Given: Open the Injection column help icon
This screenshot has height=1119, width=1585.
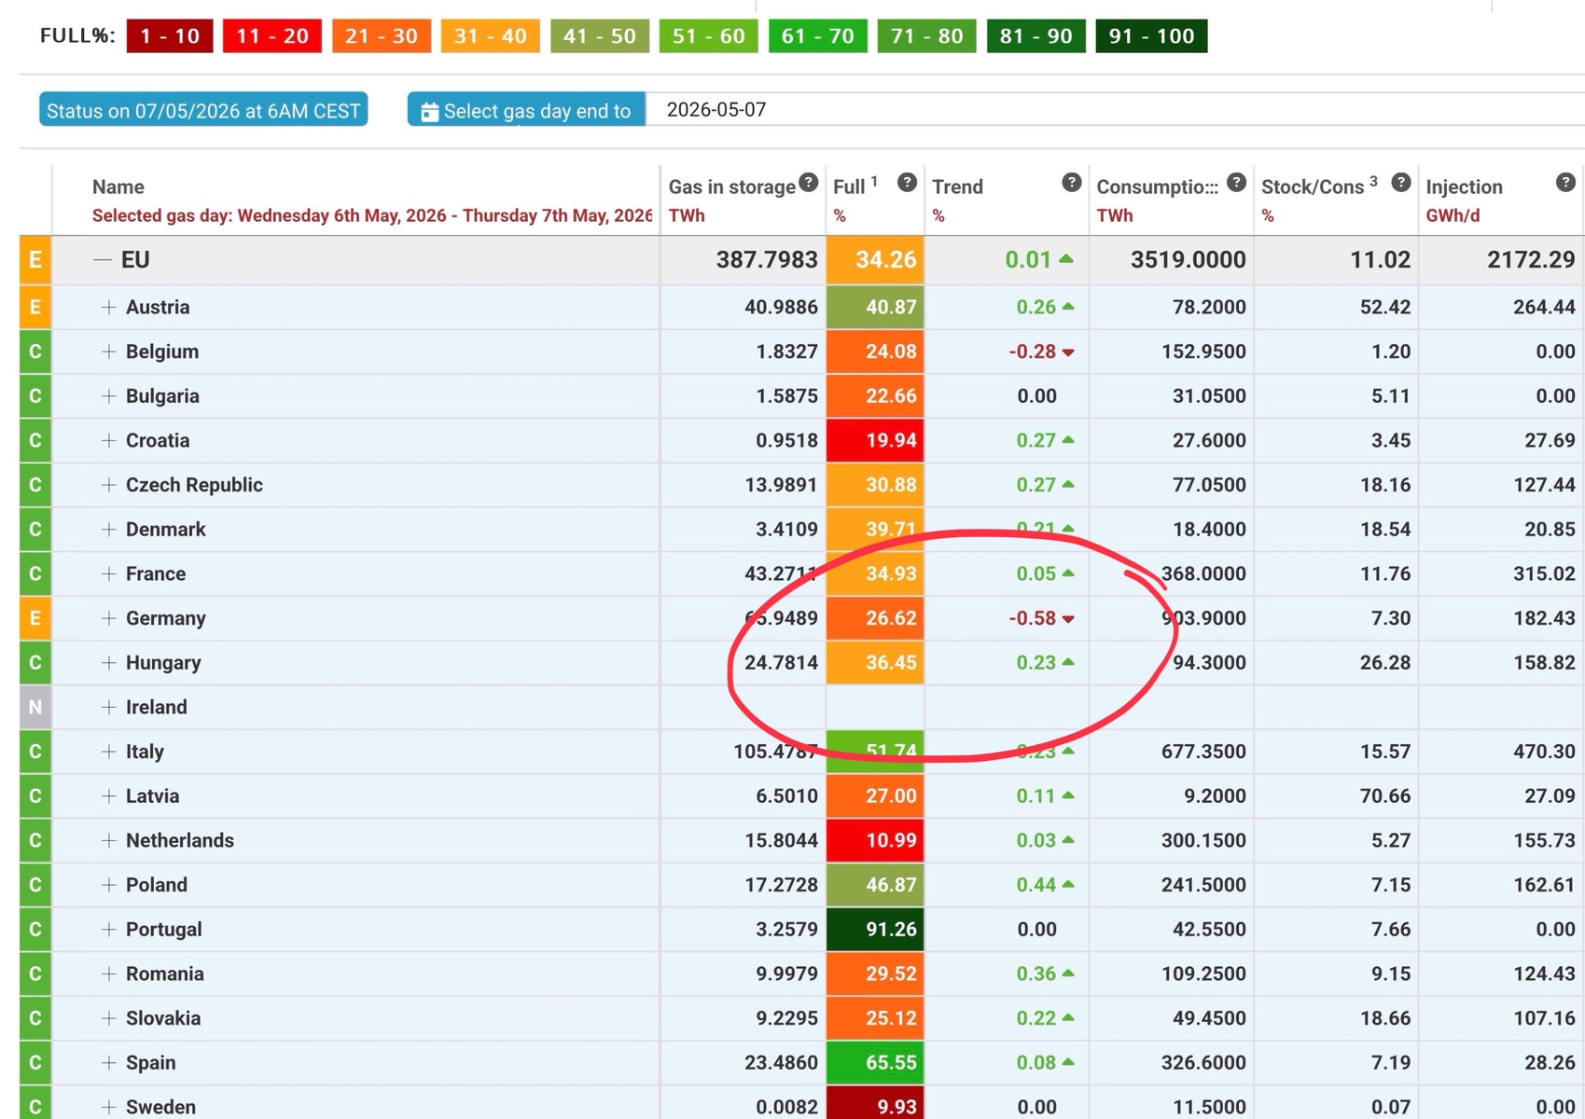Looking at the screenshot, I should (1566, 182).
